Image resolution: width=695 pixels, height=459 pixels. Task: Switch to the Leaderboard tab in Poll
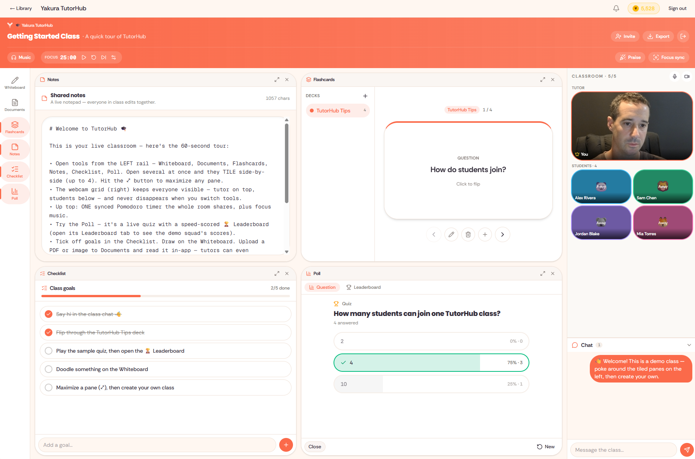(x=363, y=287)
